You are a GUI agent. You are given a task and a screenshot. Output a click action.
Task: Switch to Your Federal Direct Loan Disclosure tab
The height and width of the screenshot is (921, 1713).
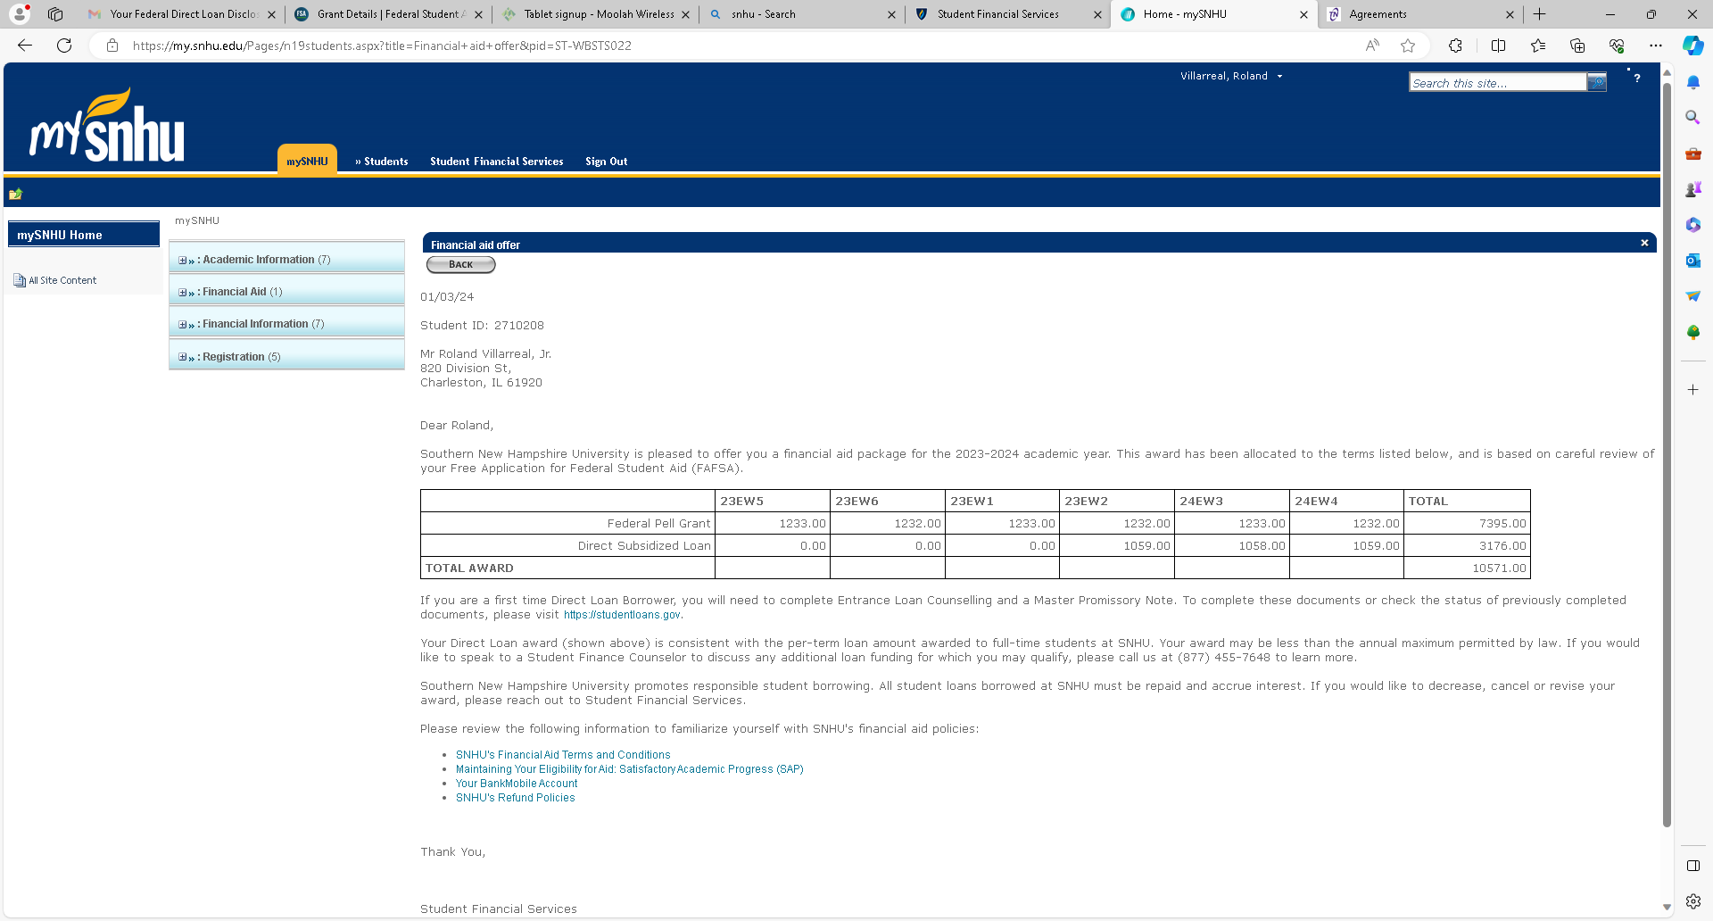184,14
